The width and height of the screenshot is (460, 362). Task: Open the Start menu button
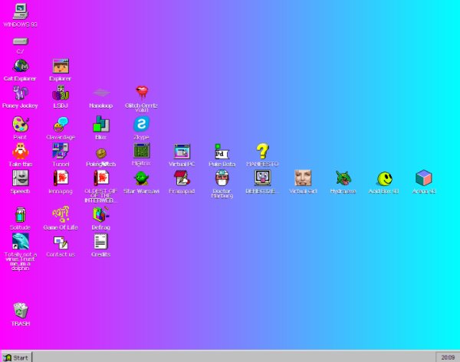coord(16,357)
